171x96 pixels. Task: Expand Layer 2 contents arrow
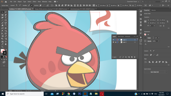point(119,40)
